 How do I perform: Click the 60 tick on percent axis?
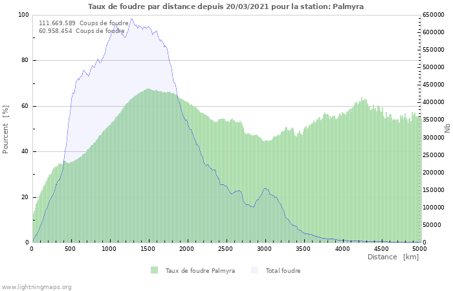point(25,106)
